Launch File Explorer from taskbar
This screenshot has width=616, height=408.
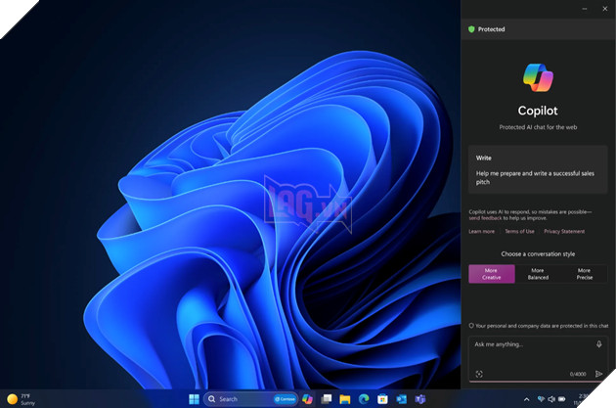(345, 399)
